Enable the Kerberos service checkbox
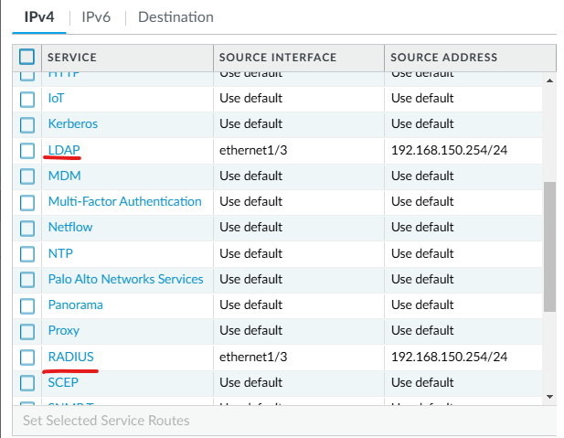Image resolution: width=564 pixels, height=438 pixels. pos(27,123)
